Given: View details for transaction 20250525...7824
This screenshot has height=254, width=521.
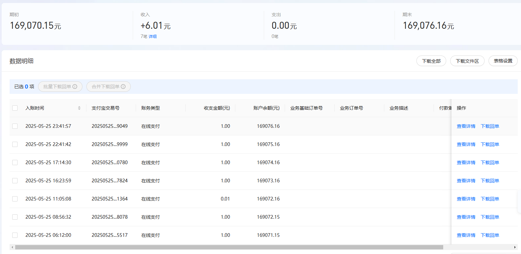Looking at the screenshot, I should tap(466, 181).
